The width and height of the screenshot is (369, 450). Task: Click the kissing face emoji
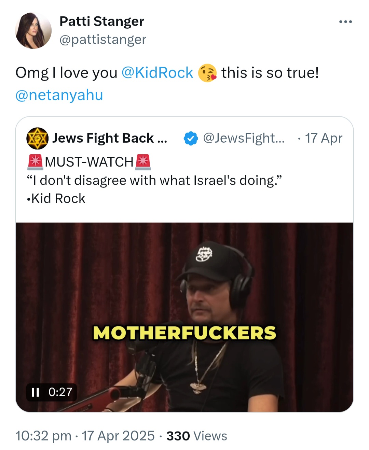click(207, 73)
